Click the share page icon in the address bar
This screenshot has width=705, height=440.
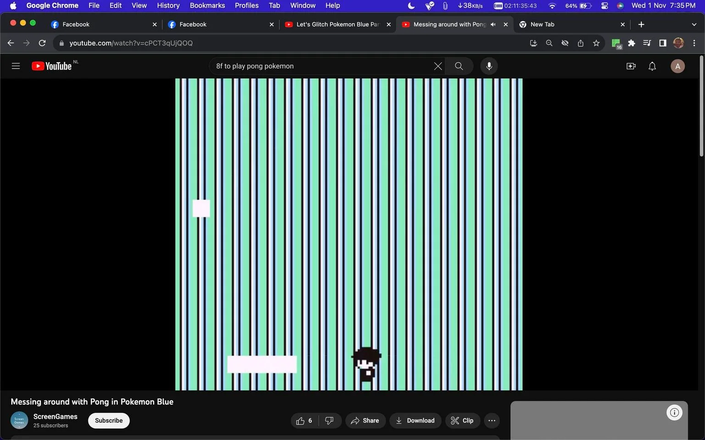[x=581, y=43]
